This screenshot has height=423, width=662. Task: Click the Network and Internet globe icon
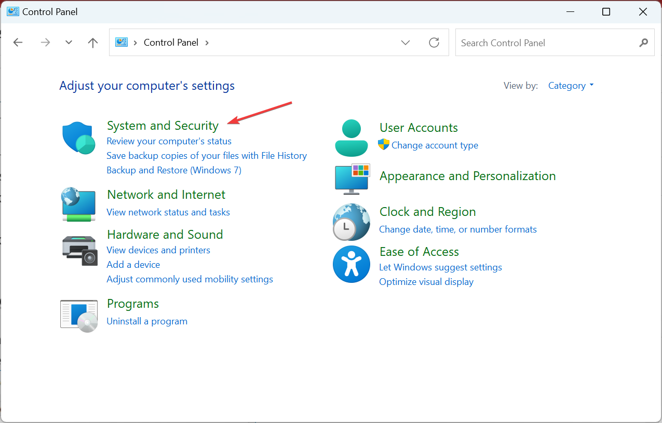(x=78, y=204)
